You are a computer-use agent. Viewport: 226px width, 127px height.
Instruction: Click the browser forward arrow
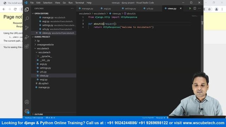tap(10, 9)
